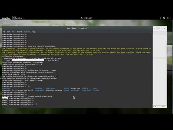The image size is (173, 130).
Task: Click the terminal cursor block at last prompt
Action: tap(36, 104)
